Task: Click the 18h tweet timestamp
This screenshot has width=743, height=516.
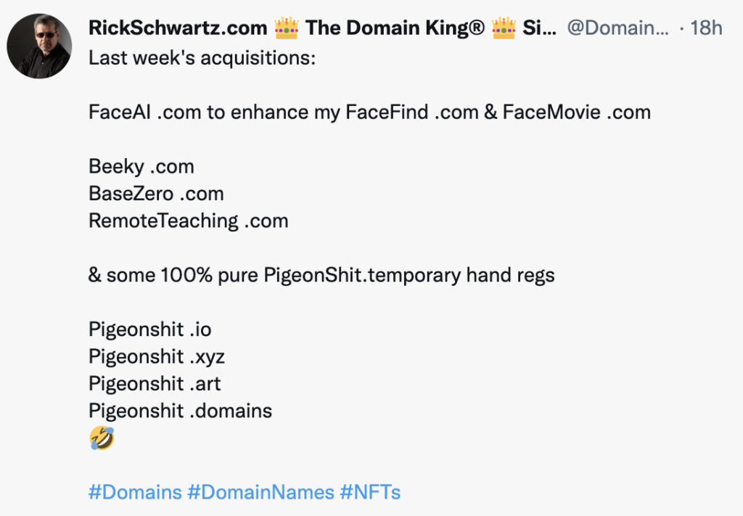Action: 706,28
